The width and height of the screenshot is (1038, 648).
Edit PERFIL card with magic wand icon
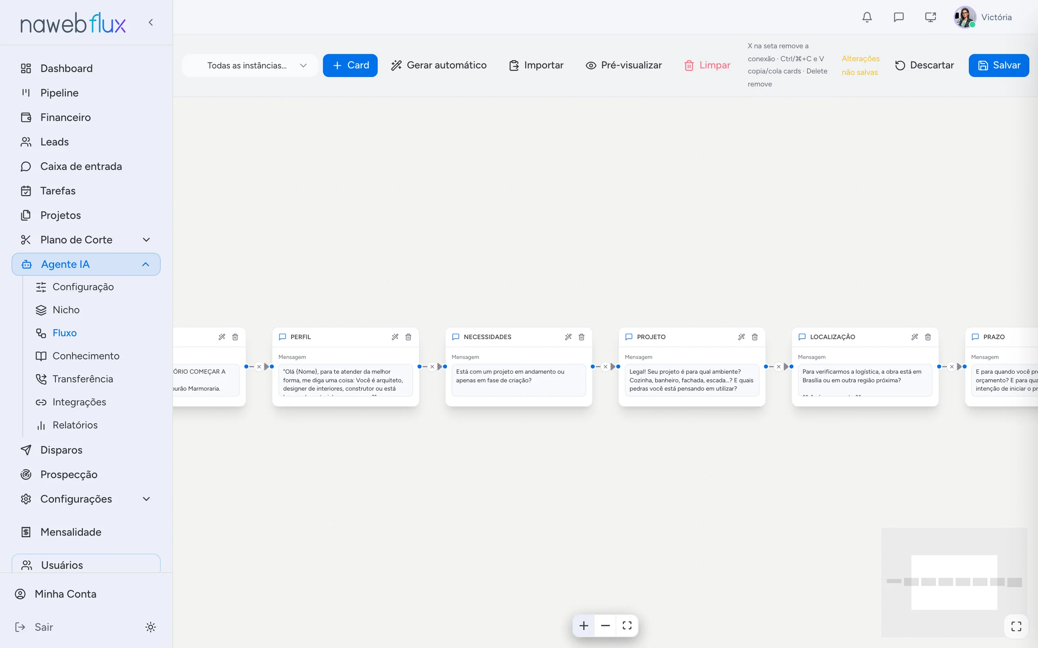click(x=395, y=337)
